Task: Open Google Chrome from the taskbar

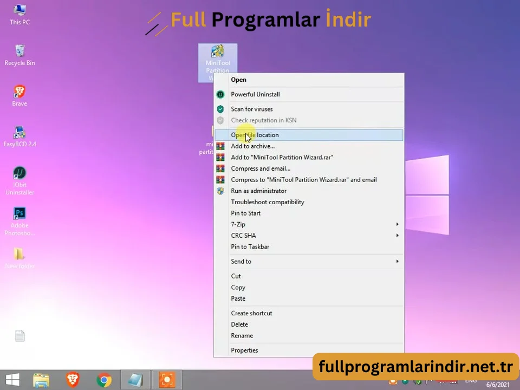Action: 104,380
